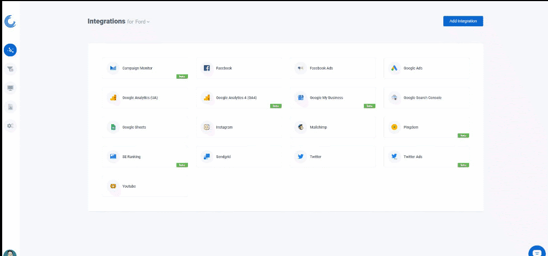Open the Youtube integration label

[x=129, y=186]
